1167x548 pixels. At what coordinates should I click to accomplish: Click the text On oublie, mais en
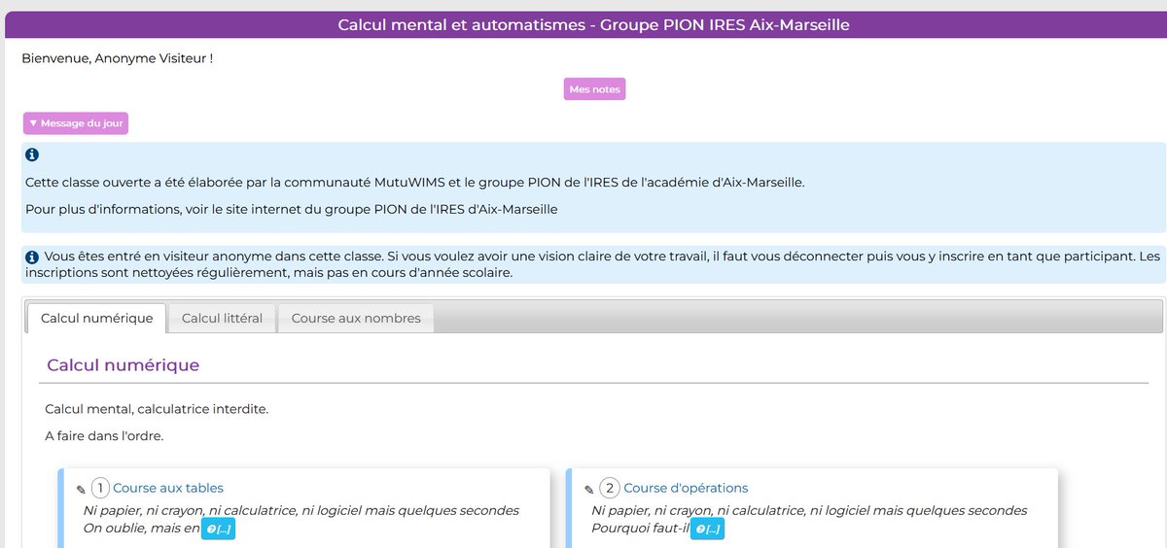(141, 530)
